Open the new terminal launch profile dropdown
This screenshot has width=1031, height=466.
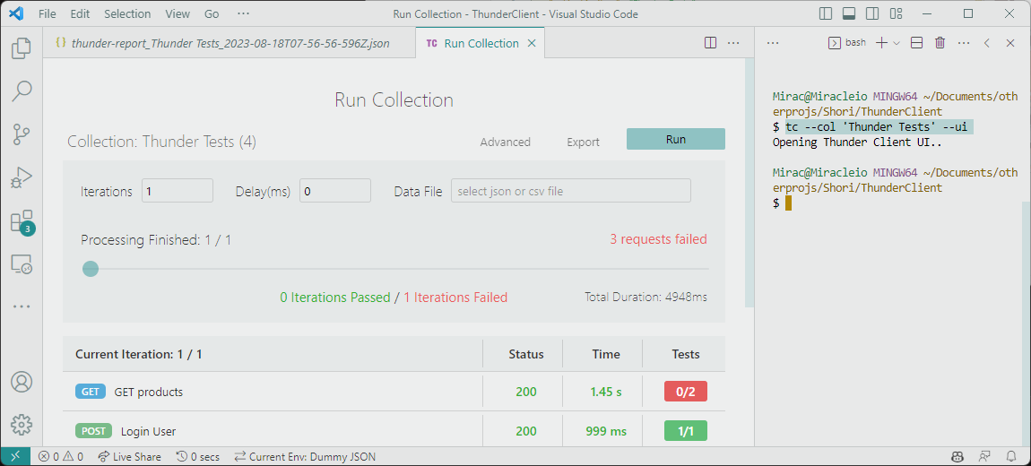pyautogui.click(x=897, y=43)
